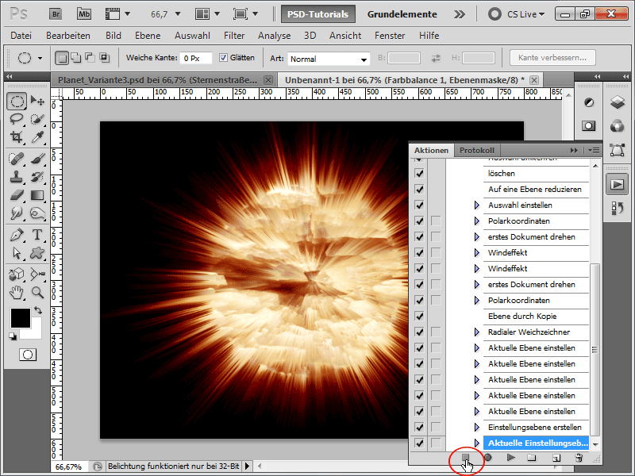The image size is (635, 476).
Task: Select the Lasso tool
Action: pos(17,119)
